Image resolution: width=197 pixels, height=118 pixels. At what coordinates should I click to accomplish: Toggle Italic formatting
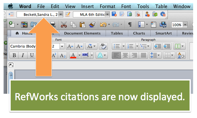(x=23, y=55)
